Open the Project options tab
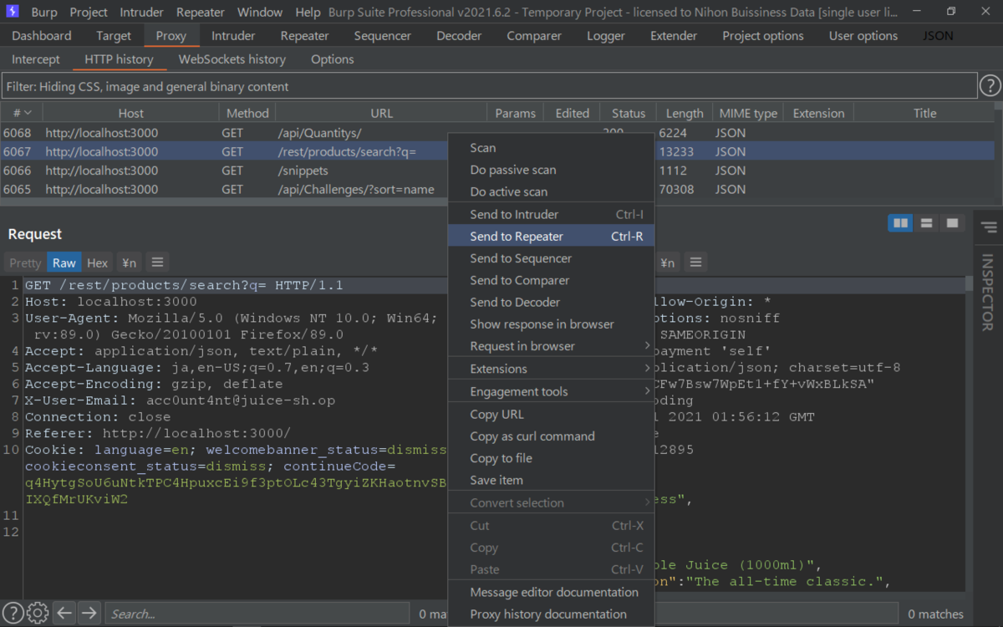 [763, 36]
